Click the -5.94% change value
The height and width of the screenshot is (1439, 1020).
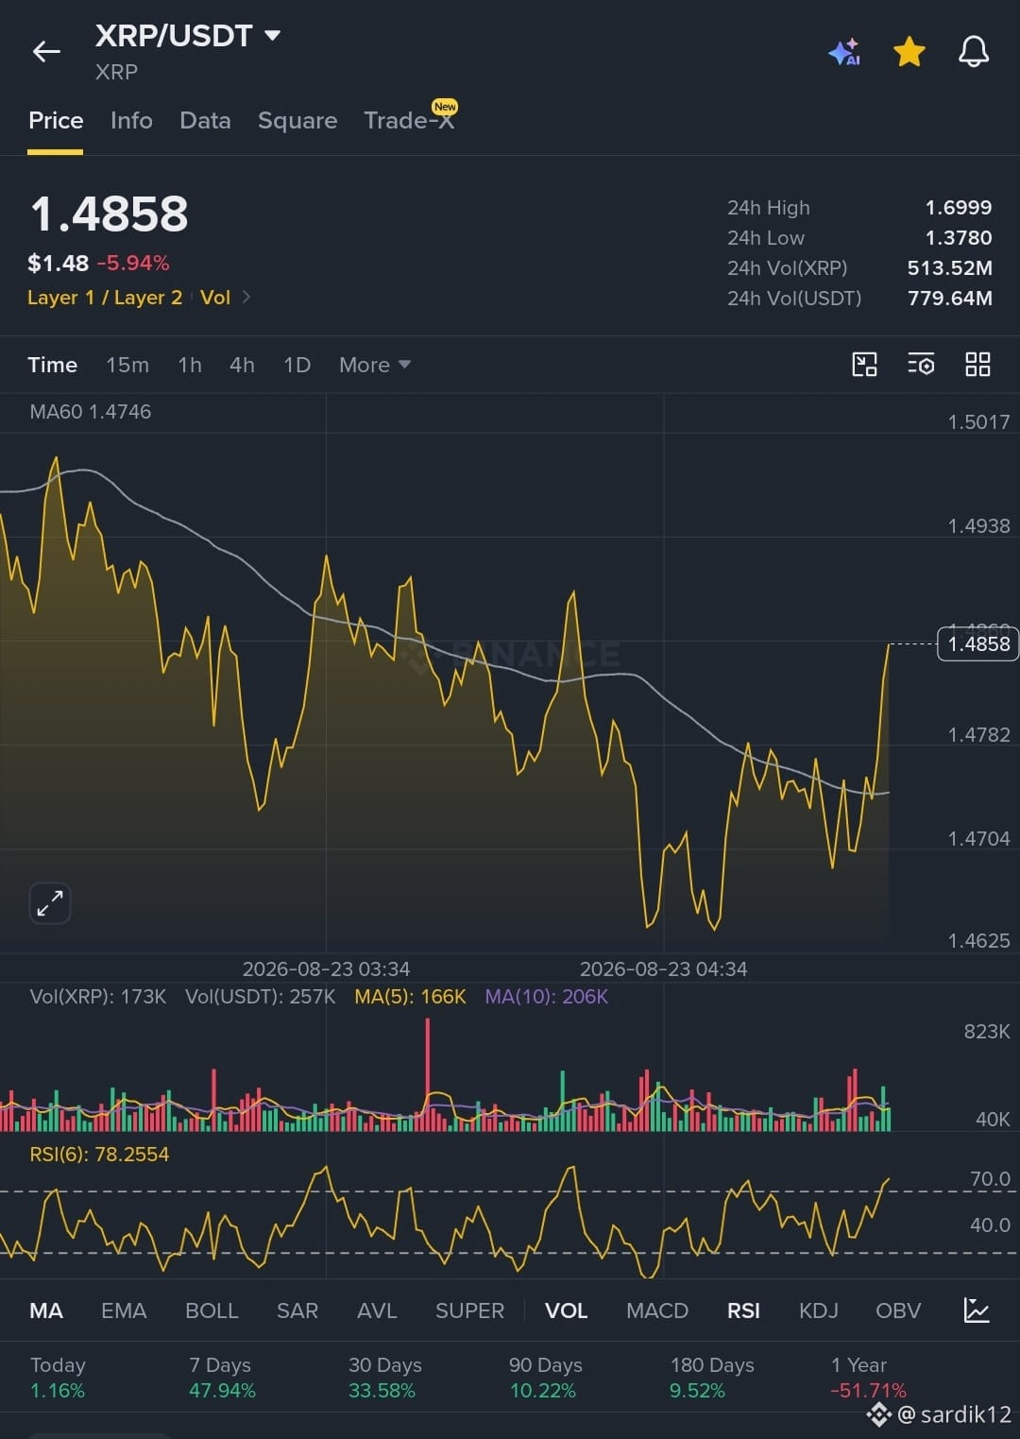pos(133,263)
